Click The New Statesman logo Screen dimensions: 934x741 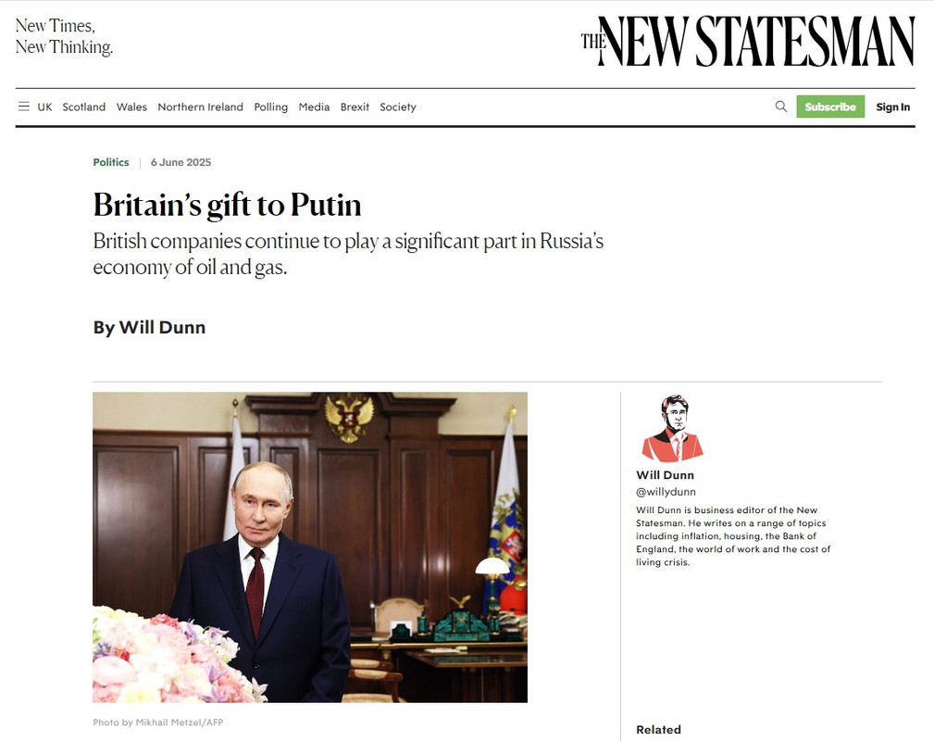pyautogui.click(x=748, y=41)
